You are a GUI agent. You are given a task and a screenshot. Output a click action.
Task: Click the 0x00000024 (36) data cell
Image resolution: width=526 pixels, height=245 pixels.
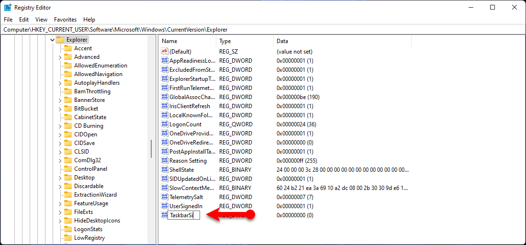coord(296,124)
